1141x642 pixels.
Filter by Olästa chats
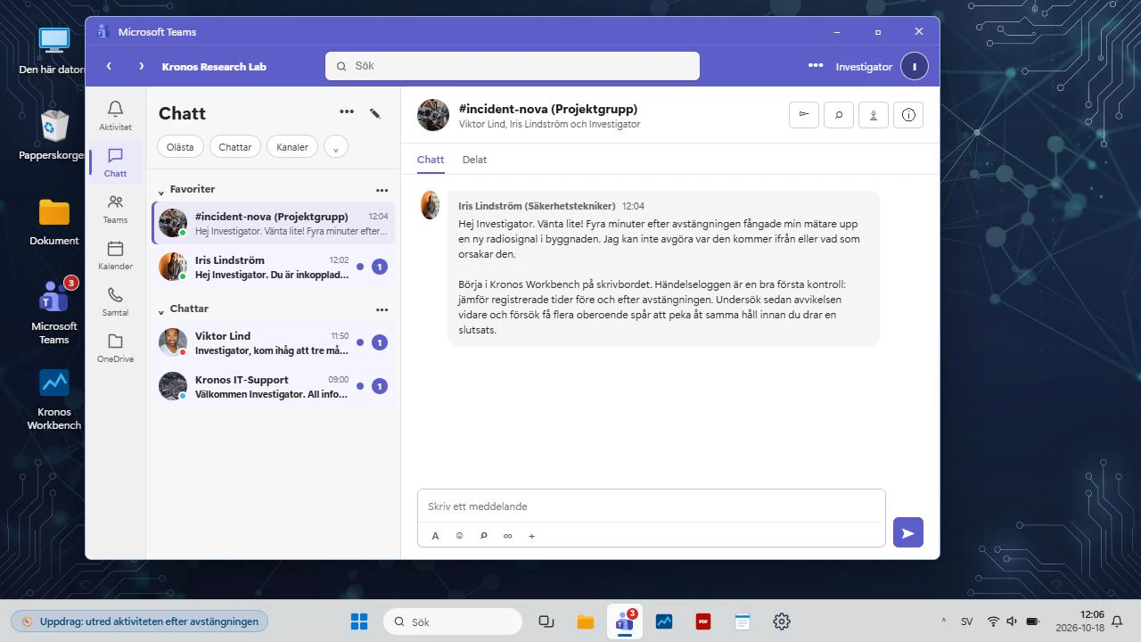(x=181, y=147)
